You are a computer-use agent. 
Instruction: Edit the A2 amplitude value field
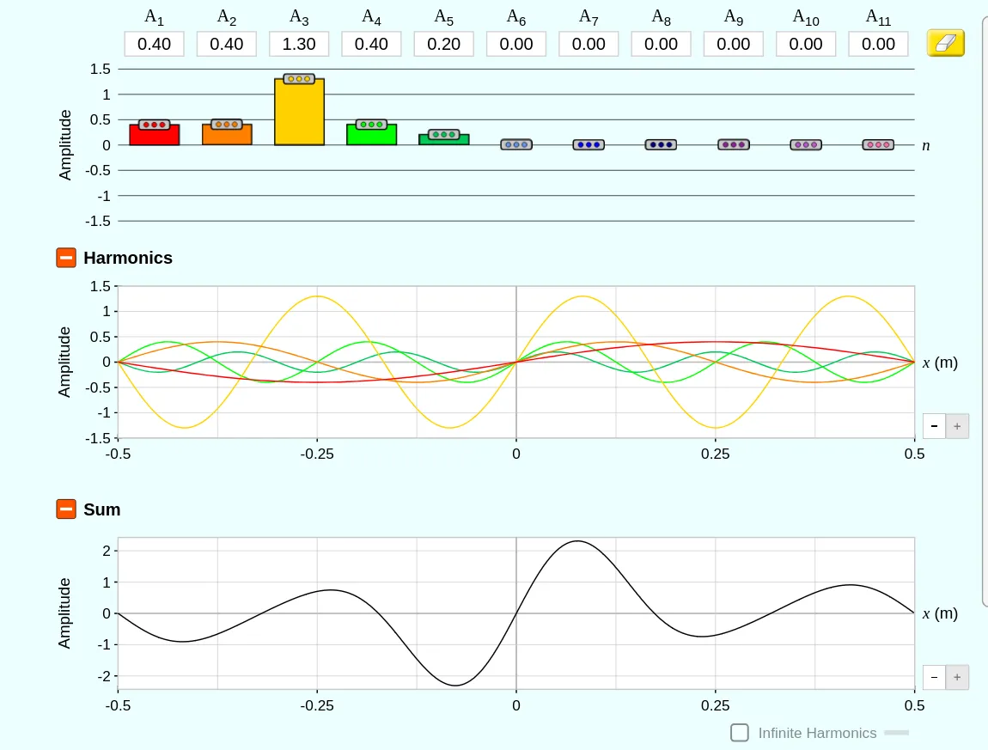[x=227, y=44]
